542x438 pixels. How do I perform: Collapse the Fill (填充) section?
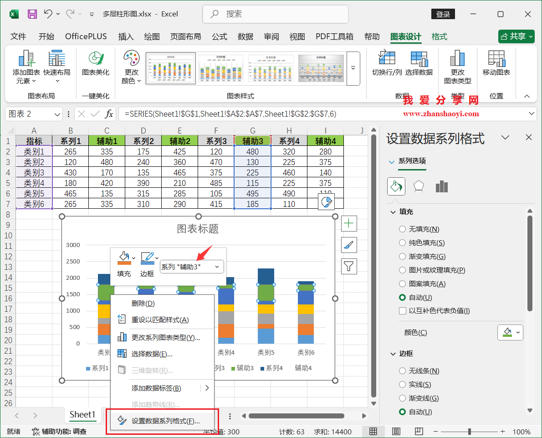393,212
